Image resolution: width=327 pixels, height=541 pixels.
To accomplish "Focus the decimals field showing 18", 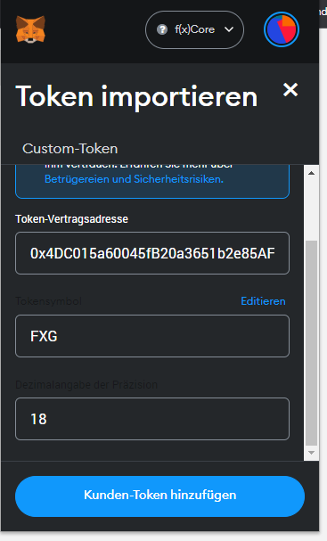I will [x=152, y=419].
